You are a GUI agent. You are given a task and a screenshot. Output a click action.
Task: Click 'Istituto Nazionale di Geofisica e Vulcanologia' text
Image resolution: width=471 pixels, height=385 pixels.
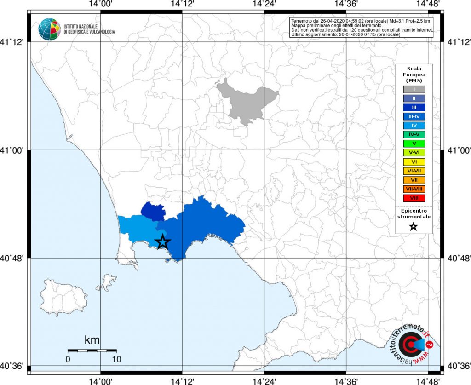[x=89, y=29]
